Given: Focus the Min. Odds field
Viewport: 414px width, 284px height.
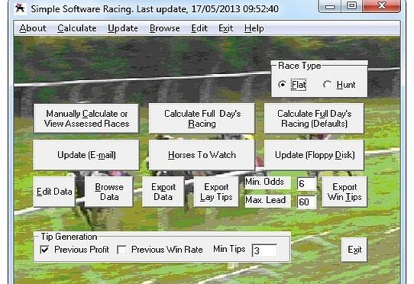Looking at the screenshot, I should click(306, 184).
